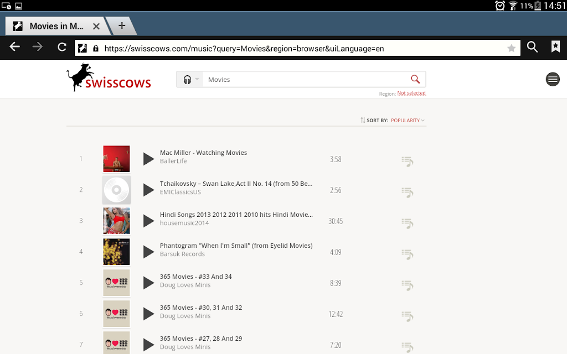Select title 365 Movies - #30, 31 And 32

(200, 308)
